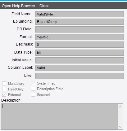The image size is (127, 131).
Task: Click the 'Field Name:' label
Action: (22, 14)
